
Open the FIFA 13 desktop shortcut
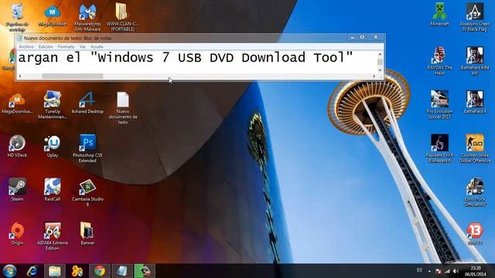pyautogui.click(x=475, y=234)
